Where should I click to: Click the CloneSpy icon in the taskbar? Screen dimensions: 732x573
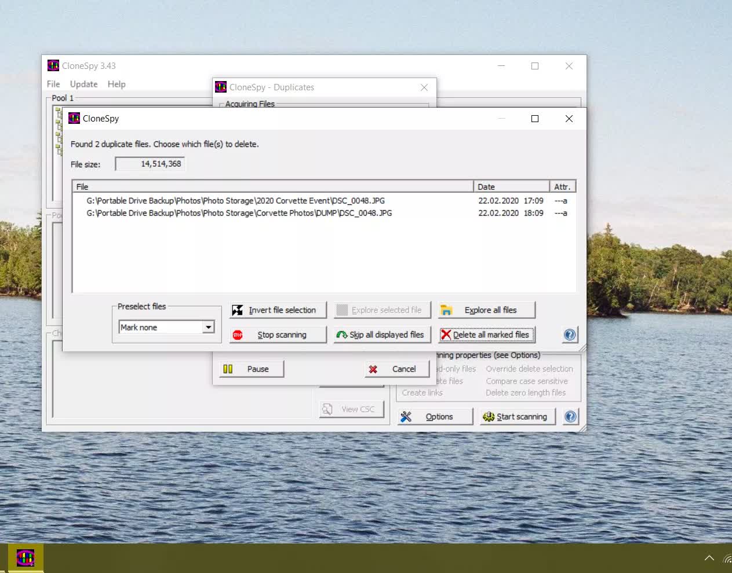[x=26, y=558]
